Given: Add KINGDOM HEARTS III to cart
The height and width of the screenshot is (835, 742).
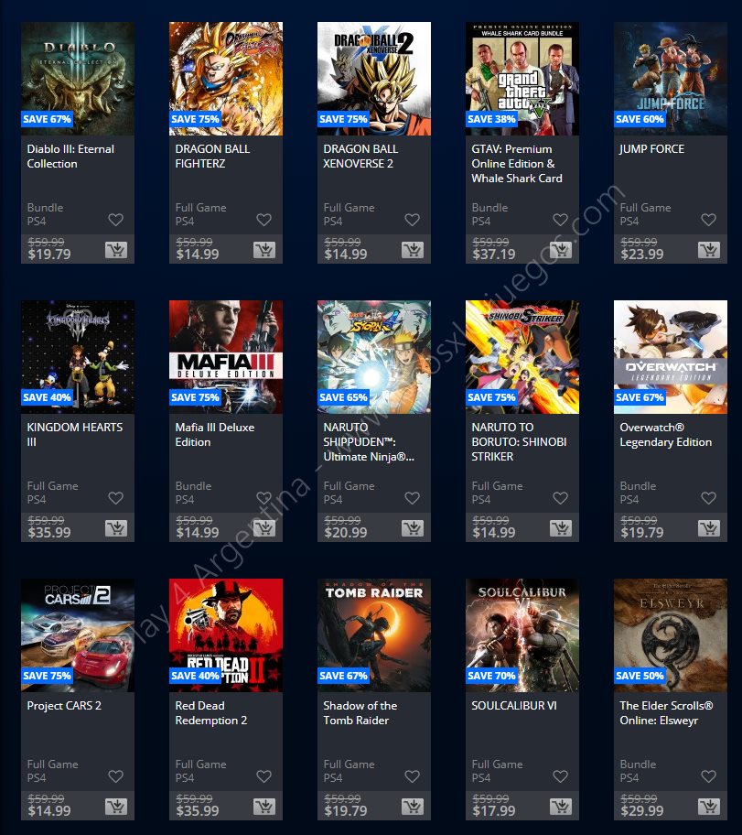Looking at the screenshot, I should [116, 528].
